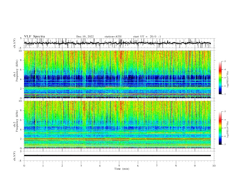Click the ch.2 frequency axis tick "2"
The image size is (241, 186).
[x=21, y=139]
